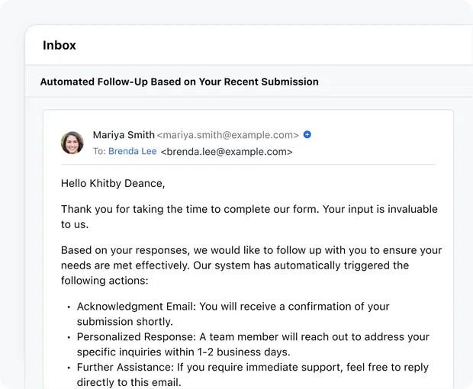Click the greeting 'Hello Khitby Deance,'
This screenshot has width=473, height=389.
[113, 183]
